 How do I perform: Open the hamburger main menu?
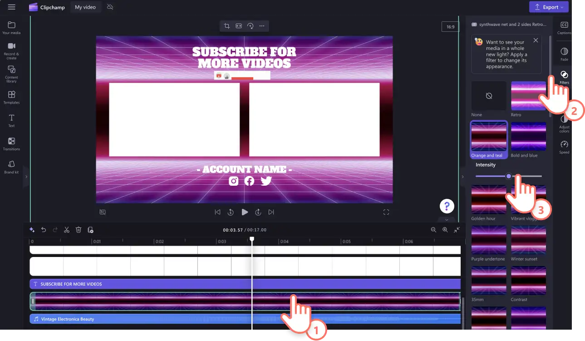(x=11, y=7)
